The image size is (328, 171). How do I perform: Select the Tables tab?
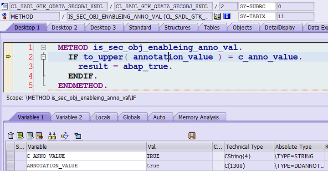pyautogui.click(x=212, y=28)
